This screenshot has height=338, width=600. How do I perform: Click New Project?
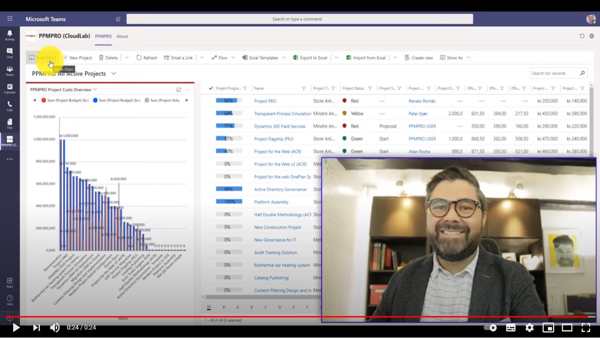[x=77, y=58]
